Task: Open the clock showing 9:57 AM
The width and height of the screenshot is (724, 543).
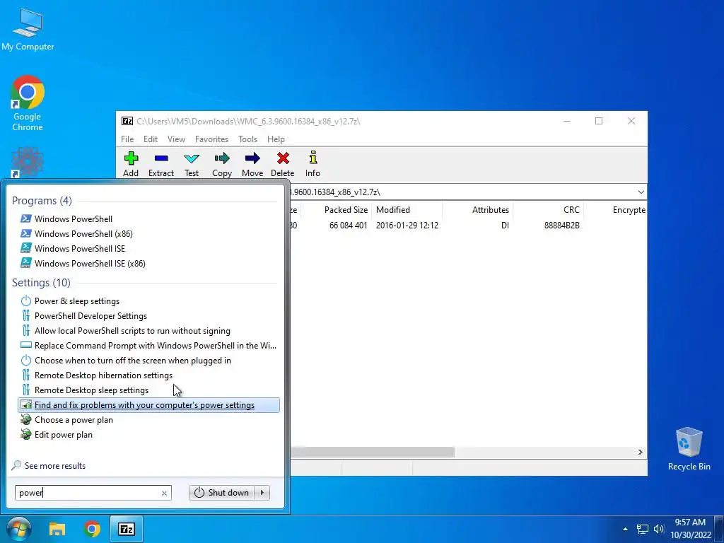Action: pyautogui.click(x=690, y=529)
